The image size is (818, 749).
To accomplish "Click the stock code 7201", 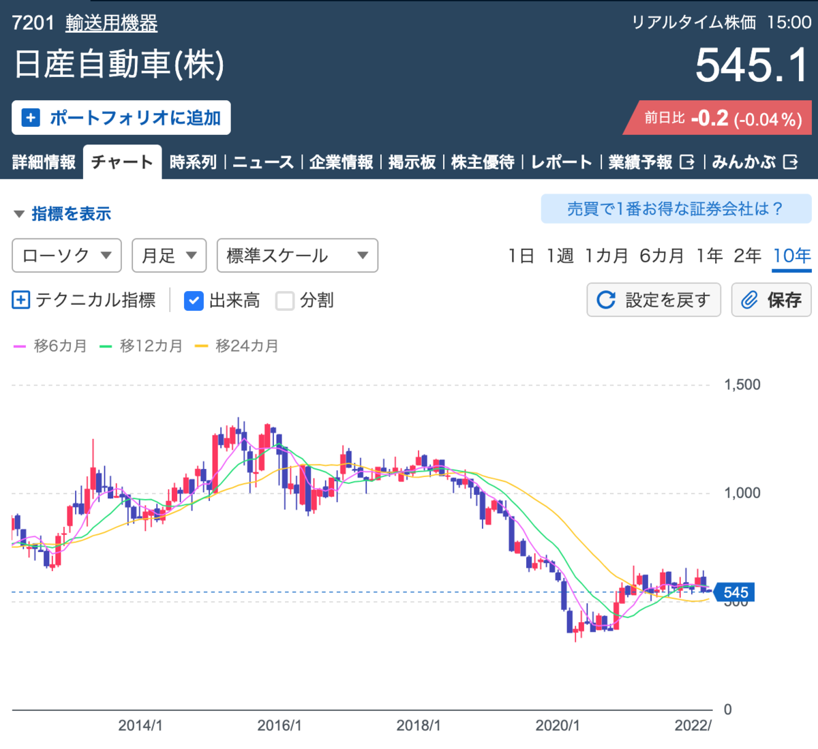I will tap(33, 23).
